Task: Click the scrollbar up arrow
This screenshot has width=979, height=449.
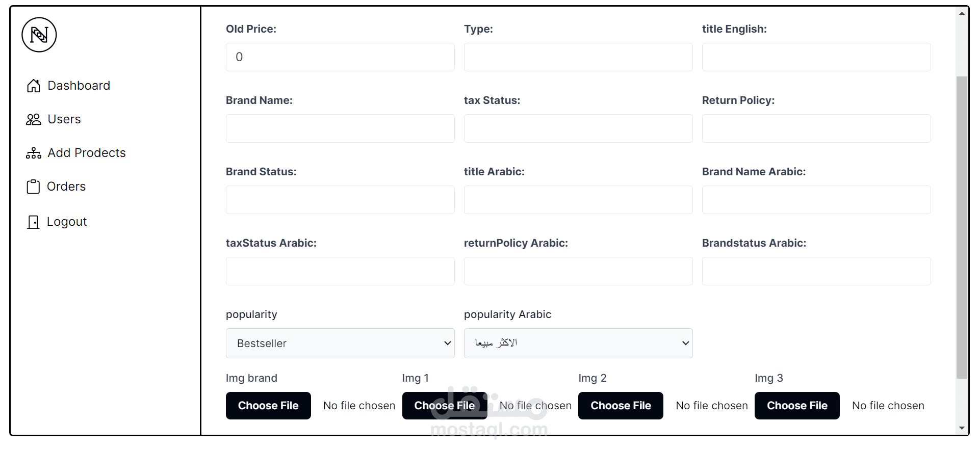Action: 962,13
